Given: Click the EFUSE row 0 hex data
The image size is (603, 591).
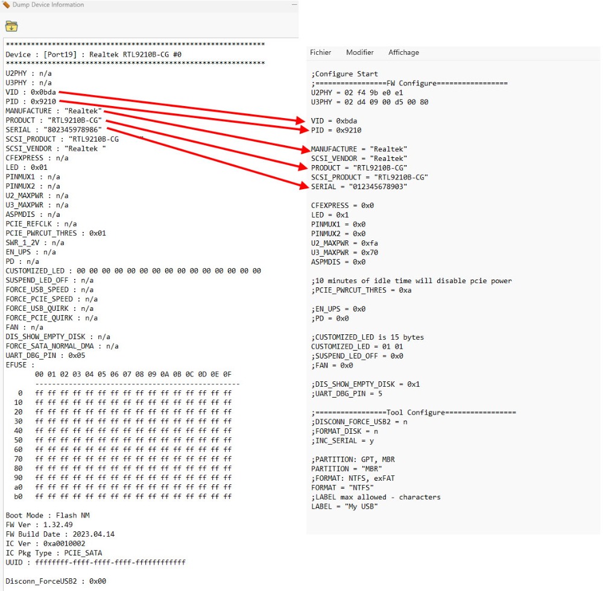Looking at the screenshot, I should [x=133, y=393].
